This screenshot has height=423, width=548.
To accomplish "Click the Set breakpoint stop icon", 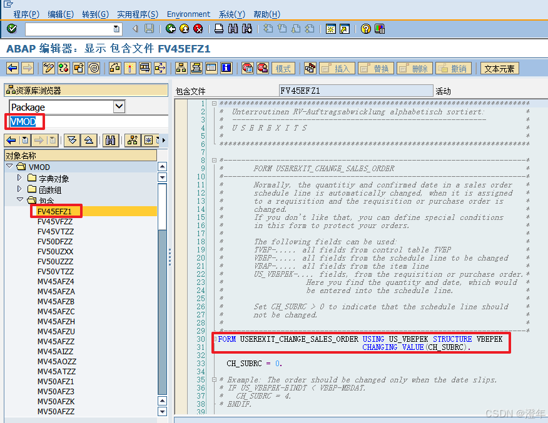I will [248, 67].
